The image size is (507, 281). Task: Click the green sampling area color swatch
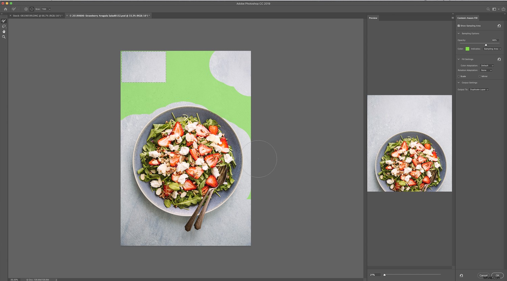[x=467, y=49]
